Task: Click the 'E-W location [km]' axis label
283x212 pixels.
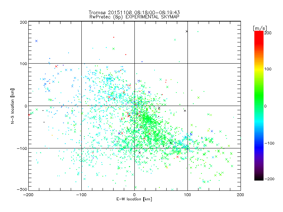Action: [x=134, y=199]
